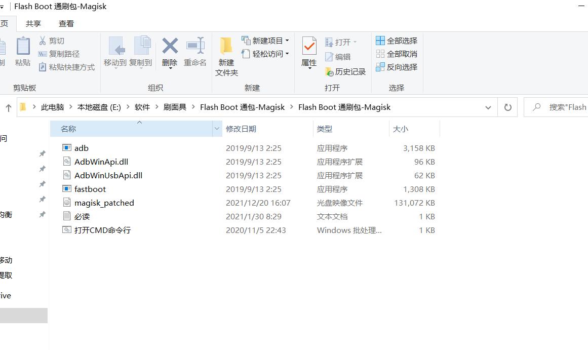Click 剪切 to cut selection
The image size is (588, 350).
click(56, 40)
